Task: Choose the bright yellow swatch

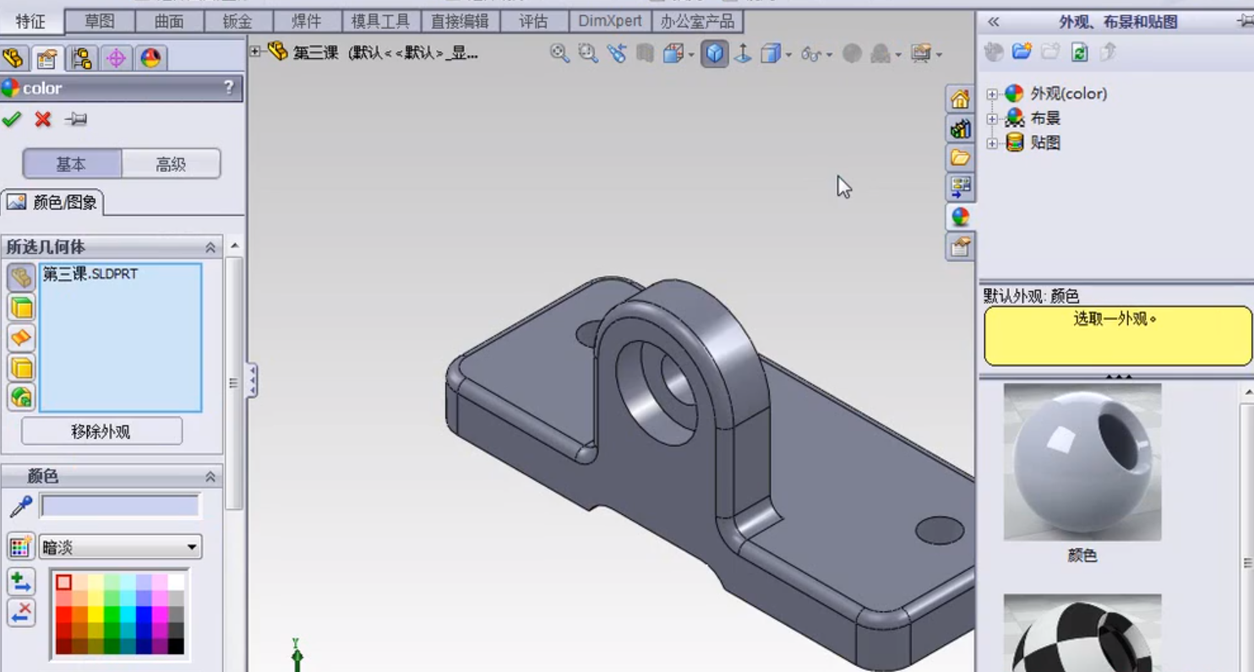Action: tap(95, 615)
